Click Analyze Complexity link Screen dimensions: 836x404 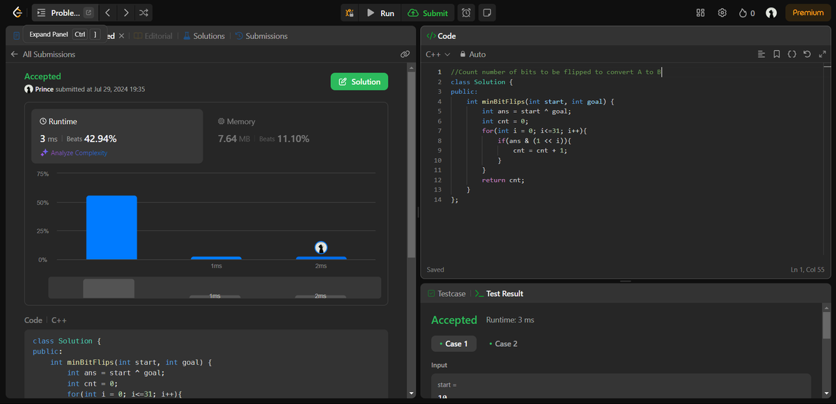coord(74,153)
